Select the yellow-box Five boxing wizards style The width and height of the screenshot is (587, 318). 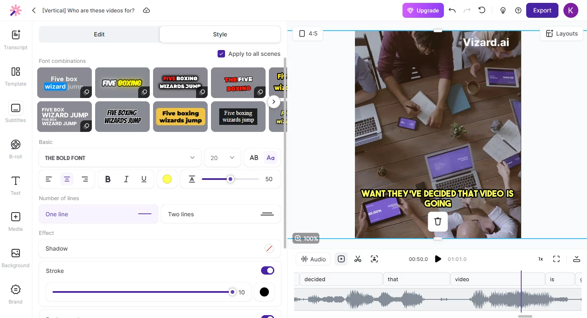[x=180, y=117]
